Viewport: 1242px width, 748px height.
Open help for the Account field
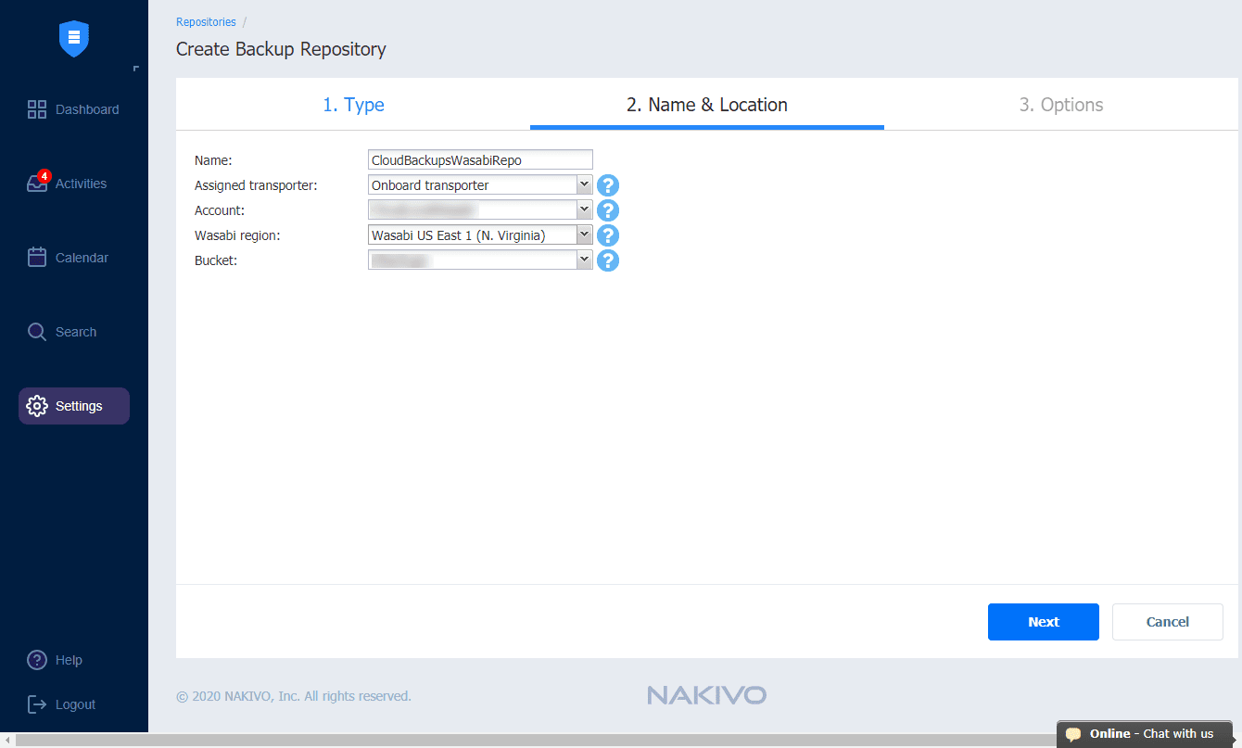607,209
